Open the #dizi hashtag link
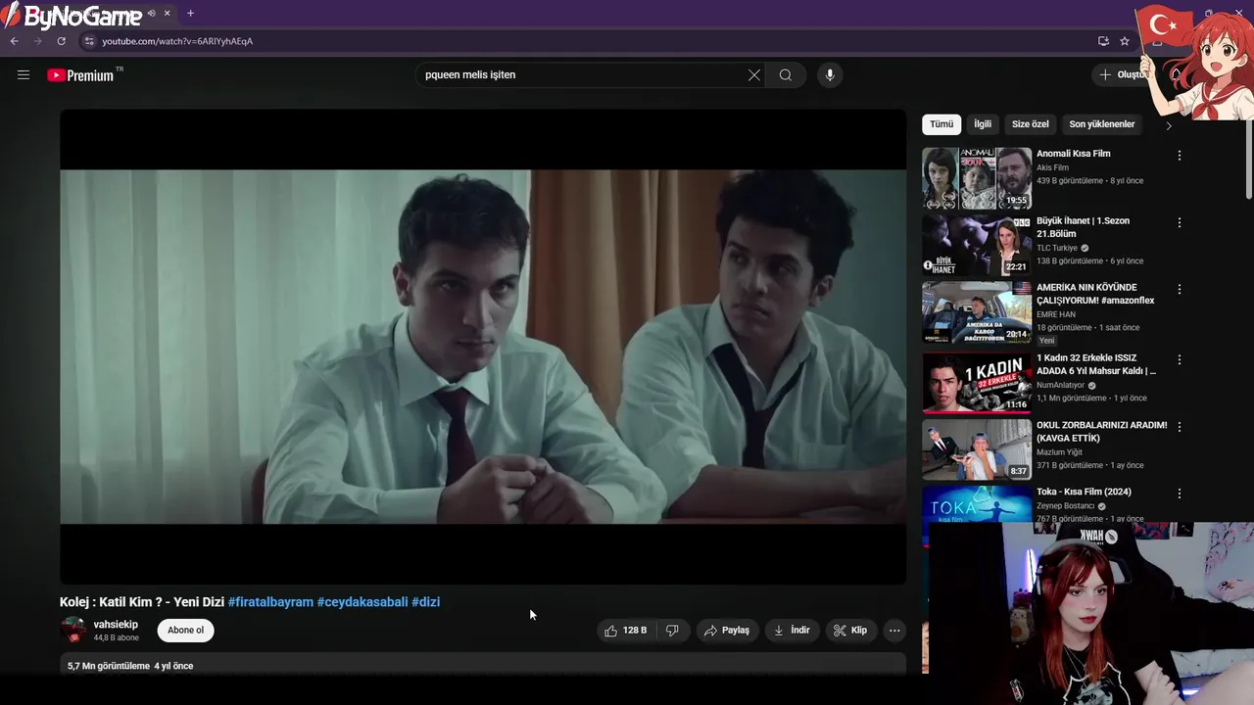This screenshot has height=705, width=1254. 425,602
